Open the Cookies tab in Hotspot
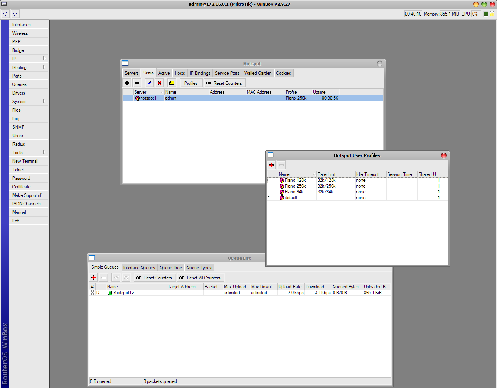This screenshot has height=388, width=497. 283,73
